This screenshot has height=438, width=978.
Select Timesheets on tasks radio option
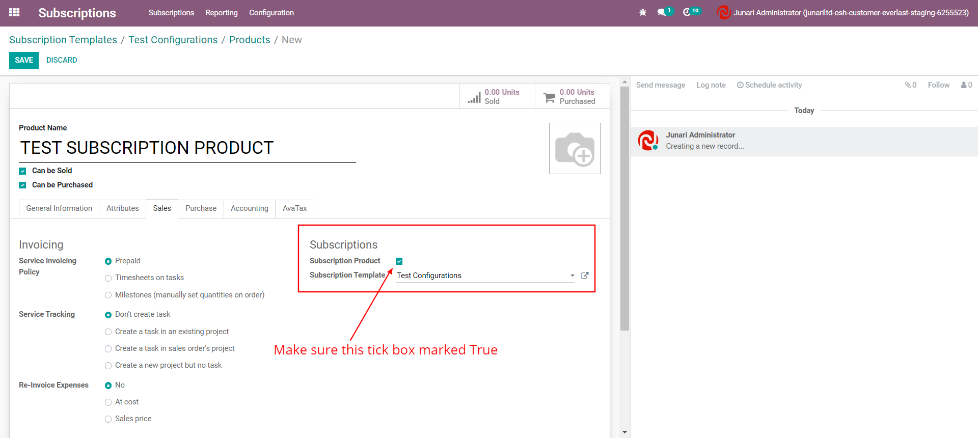(x=108, y=278)
